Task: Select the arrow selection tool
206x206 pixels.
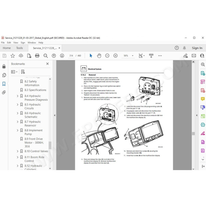Action: point(91,56)
